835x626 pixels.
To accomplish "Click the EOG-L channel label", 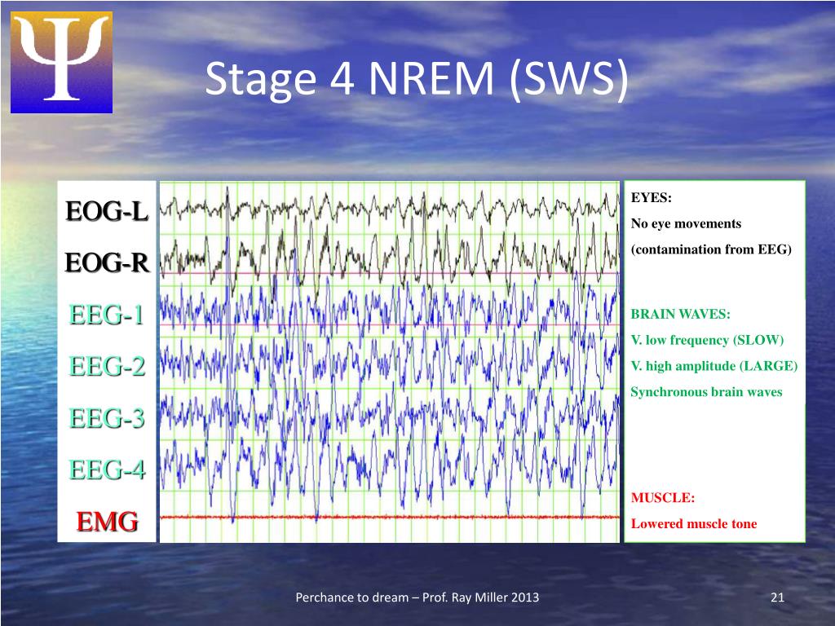I will pos(107,211).
